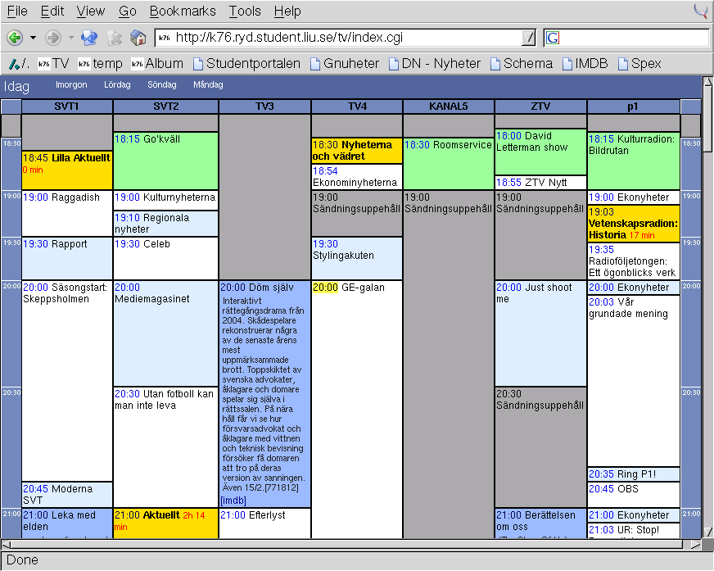This screenshot has height=571, width=714.
Task: Open the Tools menu
Action: [x=245, y=11]
